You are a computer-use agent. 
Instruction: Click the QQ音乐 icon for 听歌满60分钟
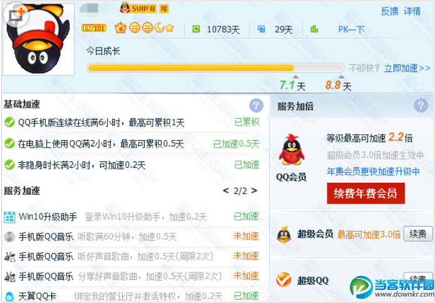[9, 237]
